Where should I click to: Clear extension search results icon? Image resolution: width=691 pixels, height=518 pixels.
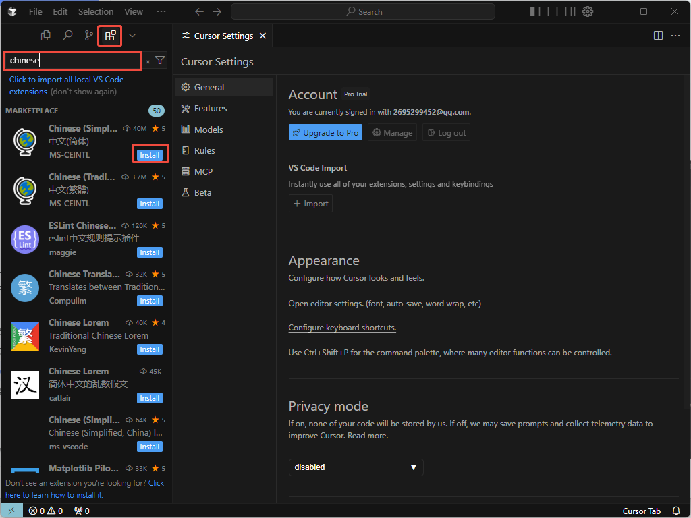click(x=146, y=60)
